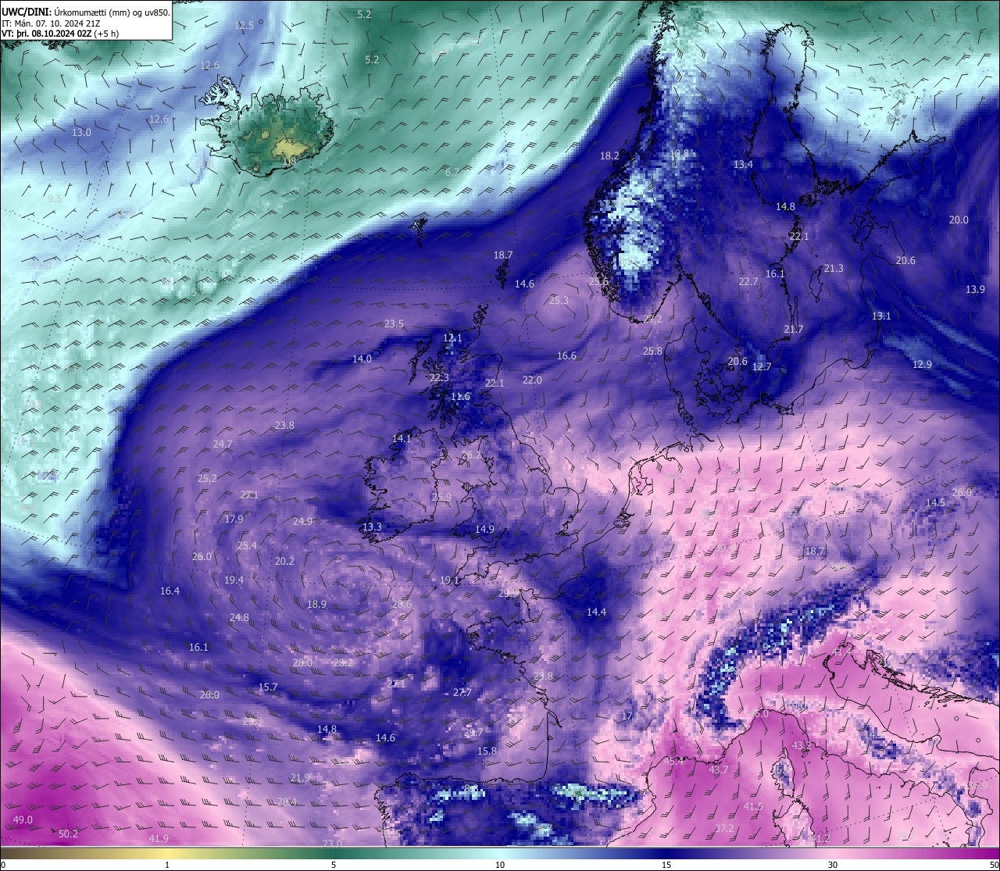Screen dimensions: 1000x871
Task: Click the 41.9 value on the map
Action: coord(159,838)
